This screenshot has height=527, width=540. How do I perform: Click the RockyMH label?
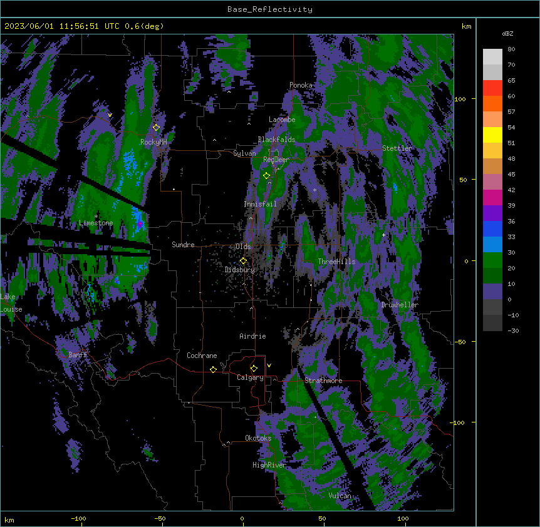point(153,142)
